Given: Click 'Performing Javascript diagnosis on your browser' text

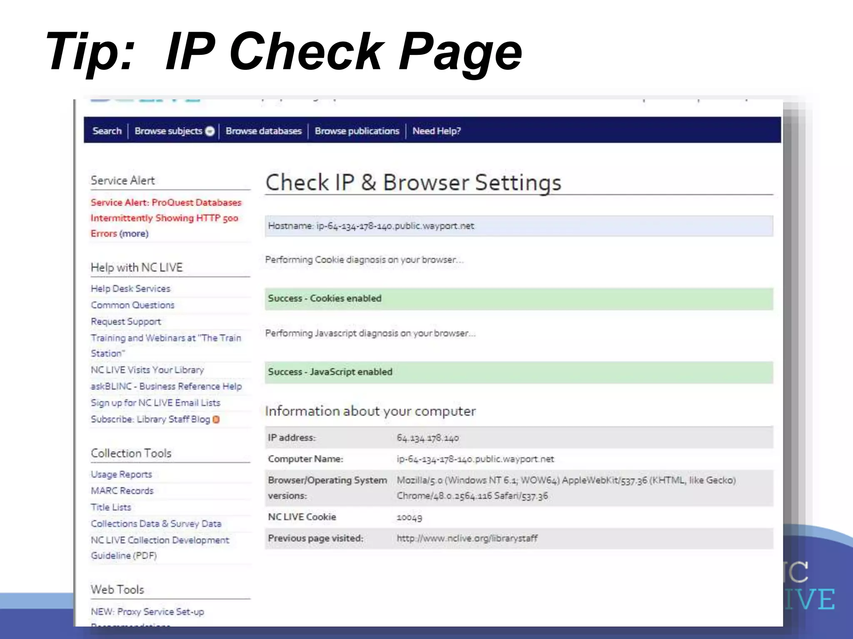Looking at the screenshot, I should [x=370, y=333].
